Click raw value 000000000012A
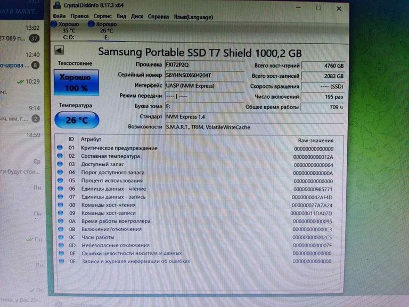 [313, 157]
